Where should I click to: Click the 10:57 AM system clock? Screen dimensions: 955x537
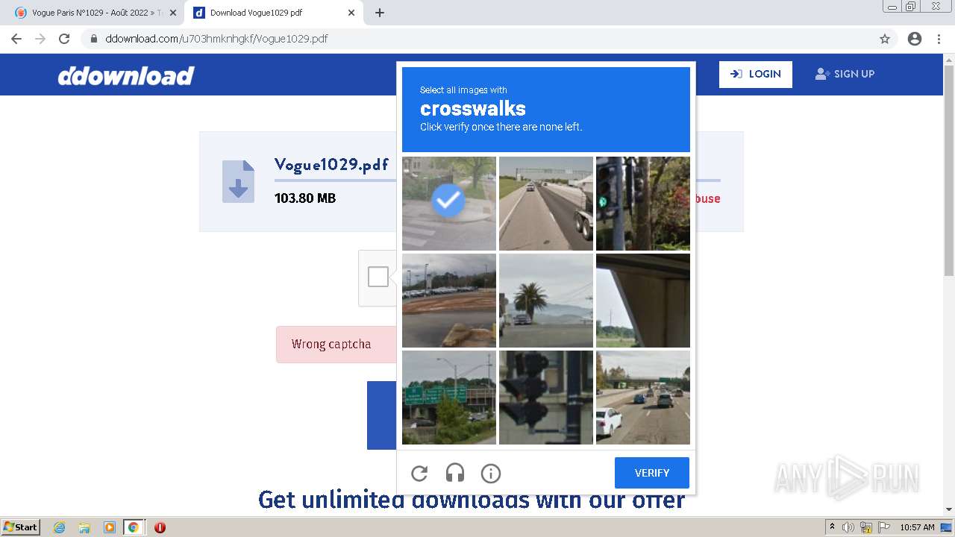click(x=917, y=527)
